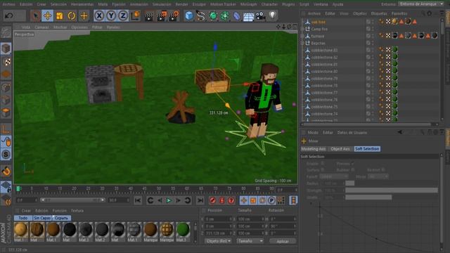Activate the Scale tool icon
This screenshot has height=253, width=450.
click(x=59, y=15)
